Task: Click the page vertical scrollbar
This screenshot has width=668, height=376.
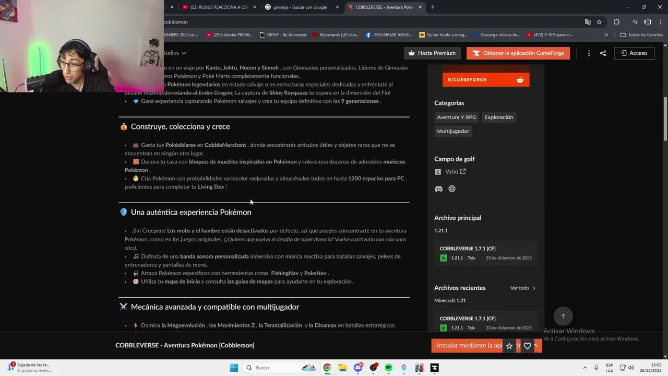Action: click(x=665, y=119)
